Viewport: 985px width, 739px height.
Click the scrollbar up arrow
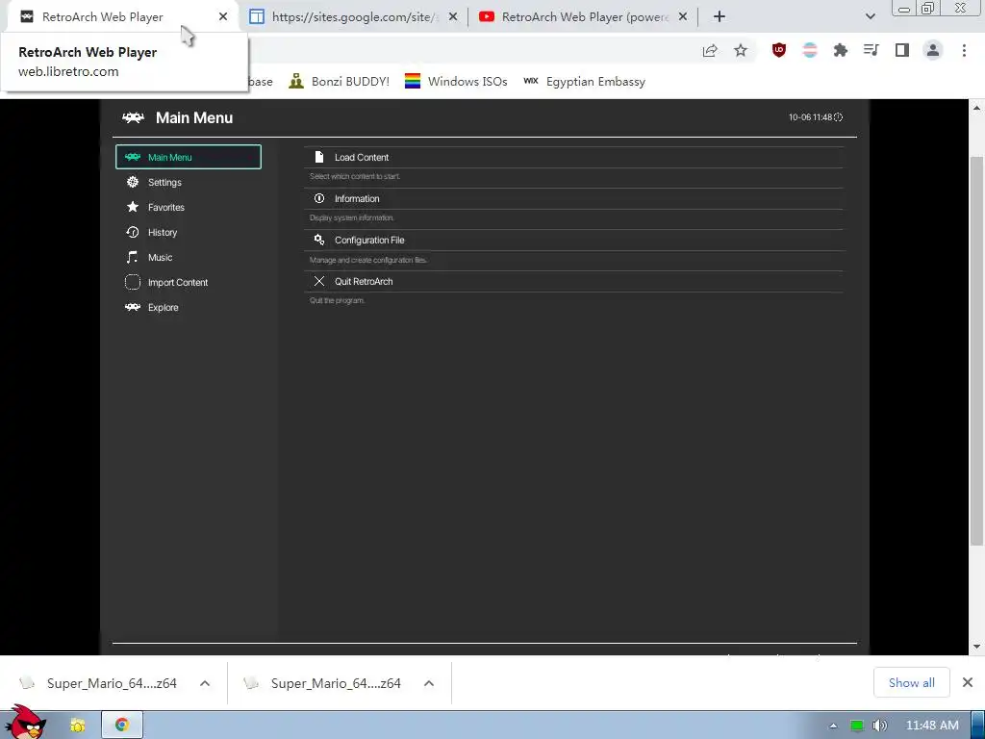(x=976, y=108)
